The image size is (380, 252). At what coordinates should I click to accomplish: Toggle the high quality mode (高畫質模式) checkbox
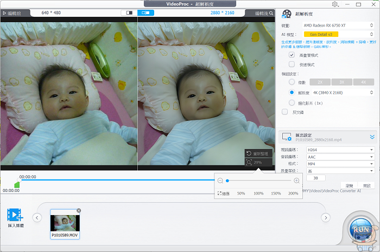pos(292,55)
